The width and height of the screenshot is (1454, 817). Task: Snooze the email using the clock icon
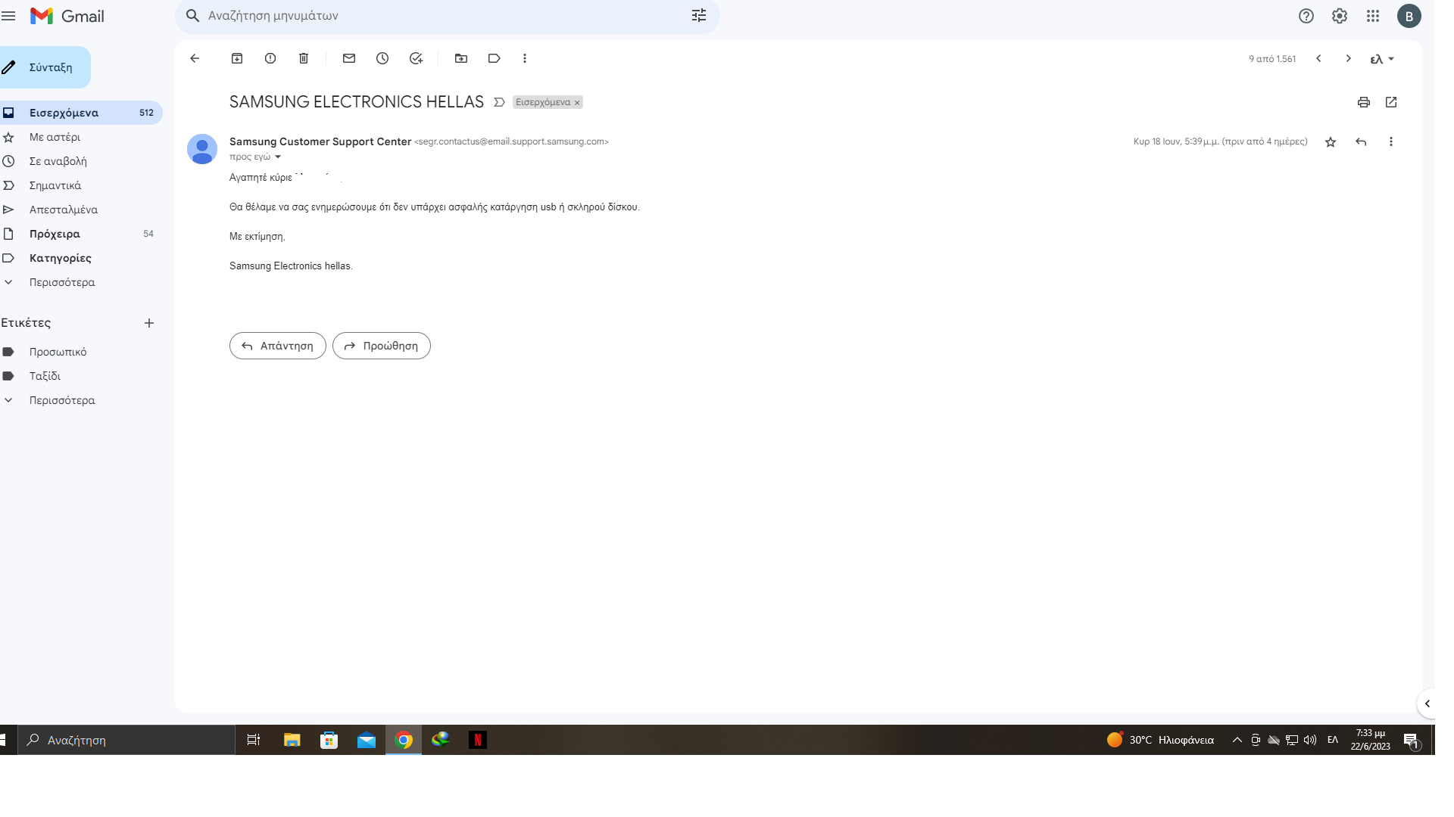382,58
